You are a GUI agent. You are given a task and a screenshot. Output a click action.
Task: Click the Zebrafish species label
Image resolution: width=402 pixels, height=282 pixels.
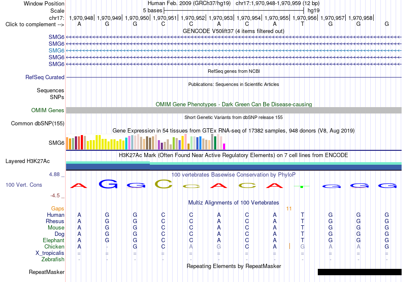53,260
